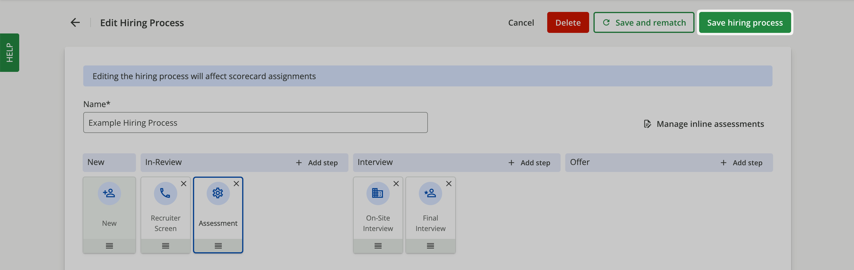Image resolution: width=854 pixels, height=270 pixels.
Task: Delete this hiring process
Action: [568, 22]
